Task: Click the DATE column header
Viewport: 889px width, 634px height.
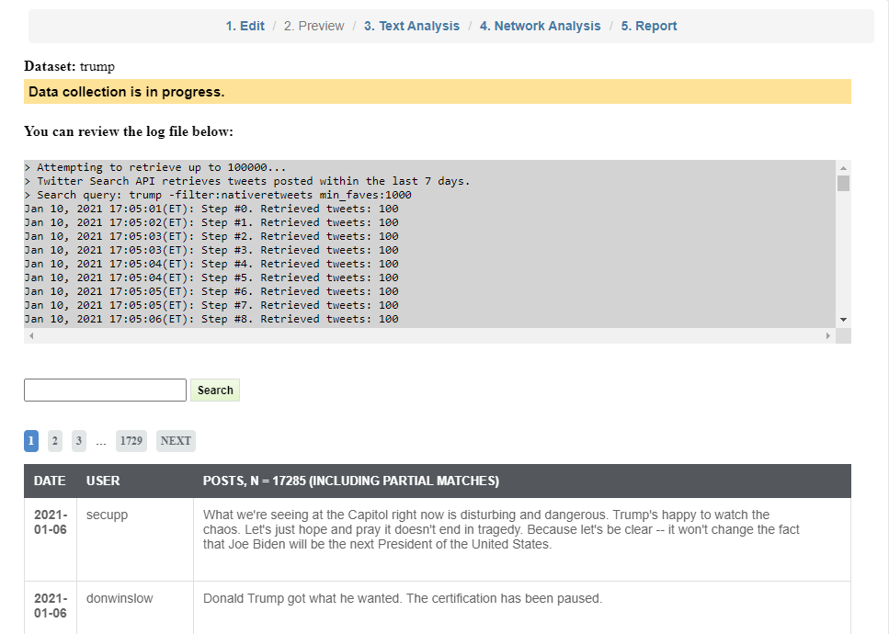Action: tap(50, 481)
